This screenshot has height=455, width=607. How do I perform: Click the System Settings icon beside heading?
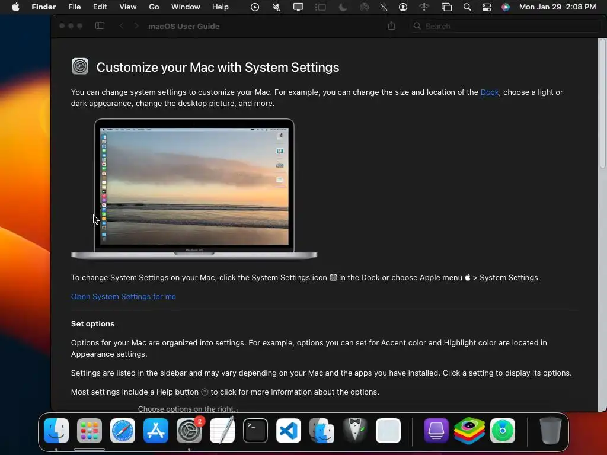(x=80, y=66)
